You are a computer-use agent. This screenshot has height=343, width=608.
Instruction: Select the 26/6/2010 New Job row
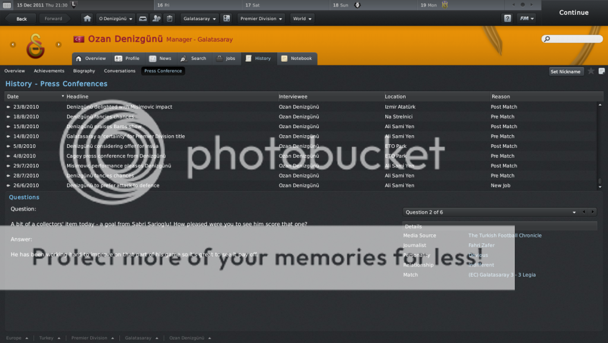[x=300, y=185]
